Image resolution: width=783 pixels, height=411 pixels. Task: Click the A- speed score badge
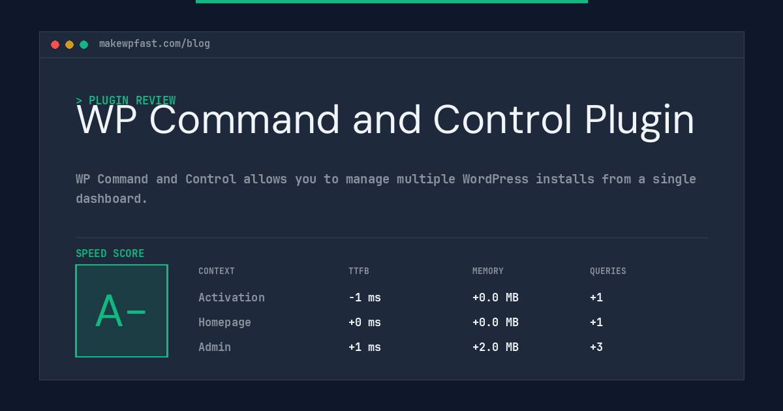click(x=122, y=311)
